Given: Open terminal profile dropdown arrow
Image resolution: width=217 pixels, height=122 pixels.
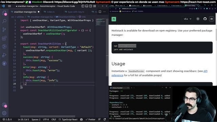Looking at the screenshot, I should point(134,88).
